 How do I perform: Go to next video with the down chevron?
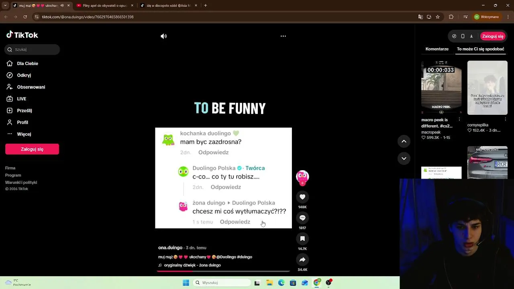point(404,159)
